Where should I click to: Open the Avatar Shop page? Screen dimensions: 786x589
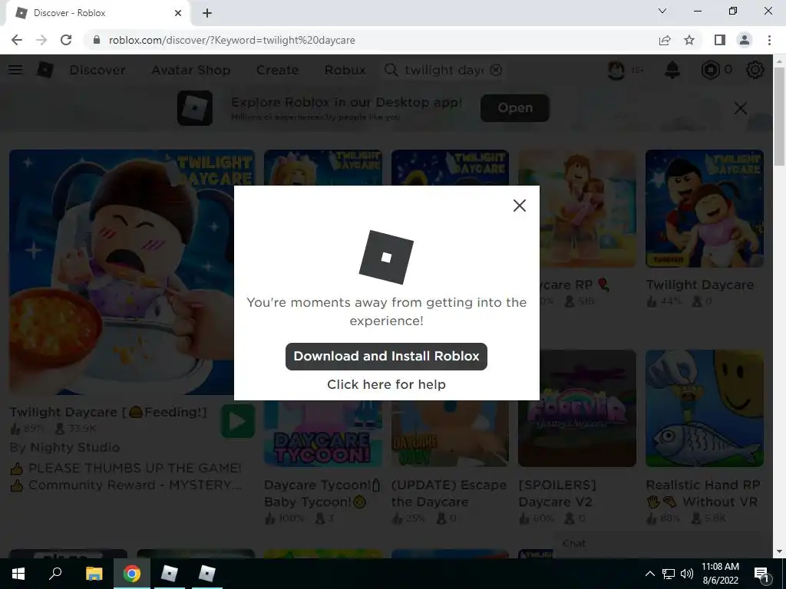[x=190, y=70]
